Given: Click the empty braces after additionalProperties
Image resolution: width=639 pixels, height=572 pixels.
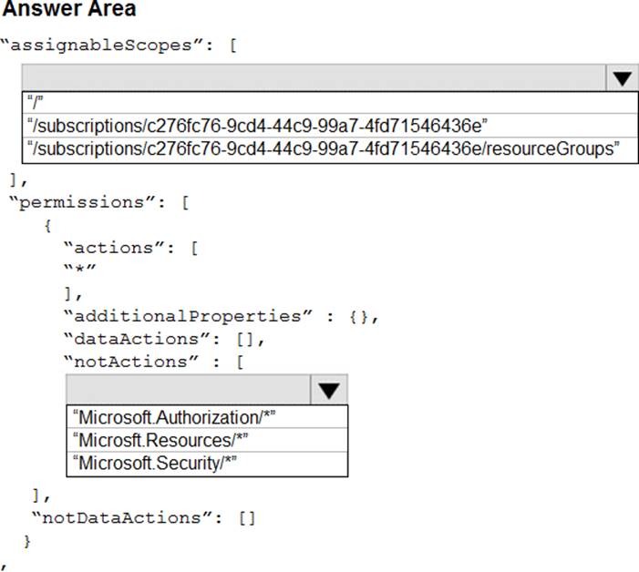Looking at the screenshot, I should (358, 316).
